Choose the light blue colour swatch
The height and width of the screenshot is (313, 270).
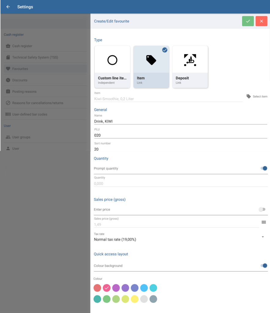pyautogui.click(x=144, y=288)
